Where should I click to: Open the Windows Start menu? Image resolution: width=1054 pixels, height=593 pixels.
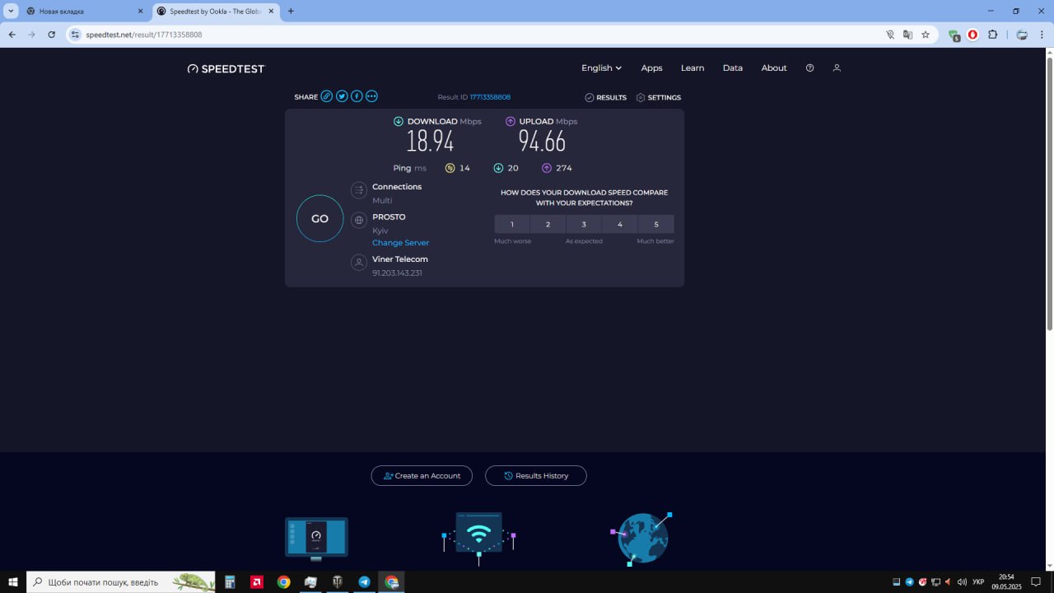(13, 582)
